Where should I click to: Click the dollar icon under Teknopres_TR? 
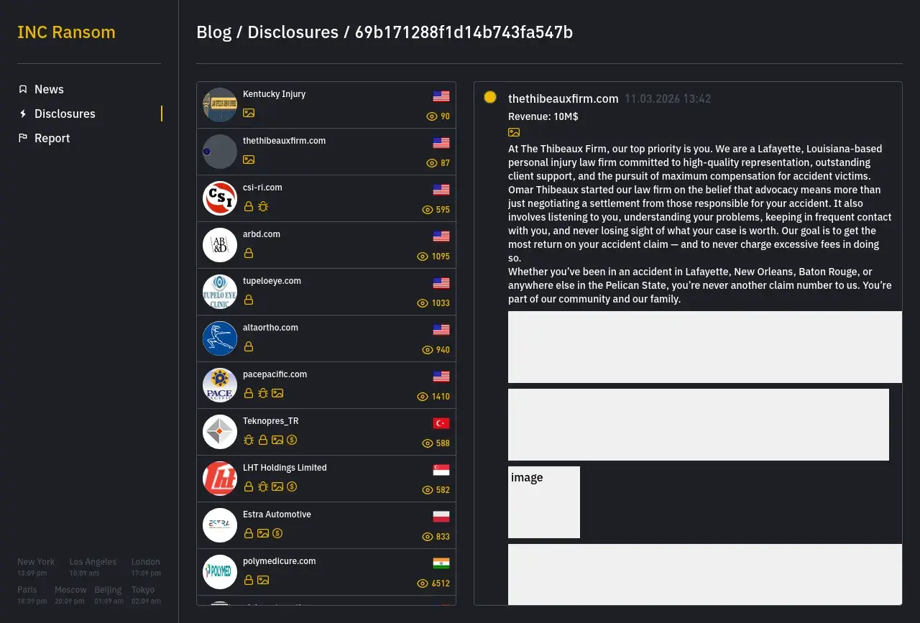292,440
